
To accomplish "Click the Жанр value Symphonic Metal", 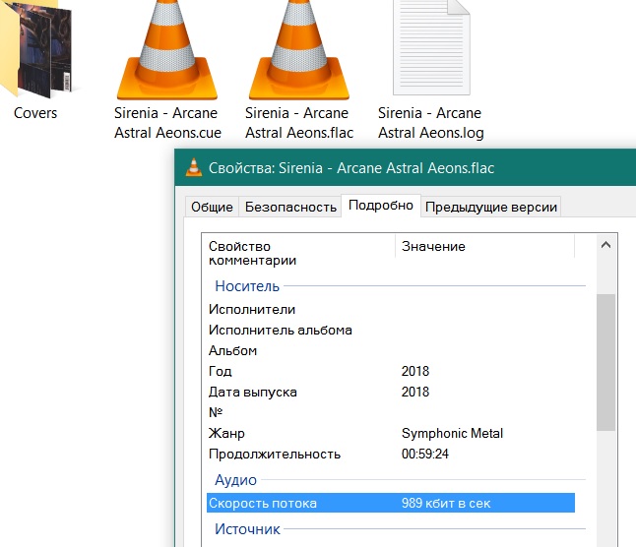I will coord(452,433).
